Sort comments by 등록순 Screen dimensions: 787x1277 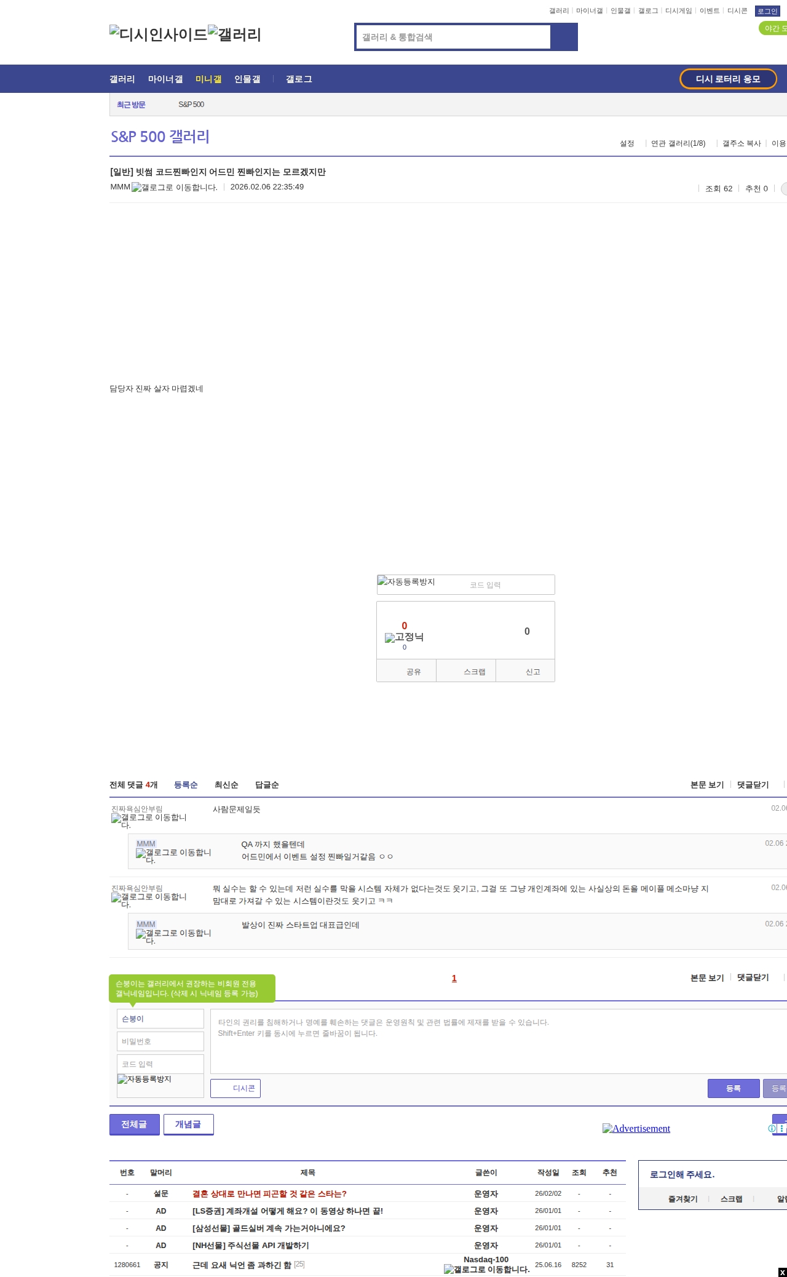click(x=186, y=785)
